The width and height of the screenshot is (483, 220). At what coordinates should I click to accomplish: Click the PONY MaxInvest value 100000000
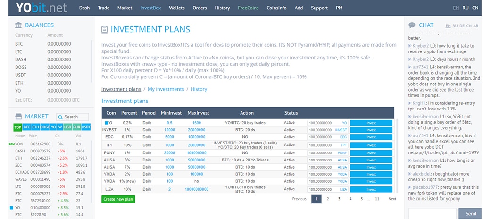(197, 153)
